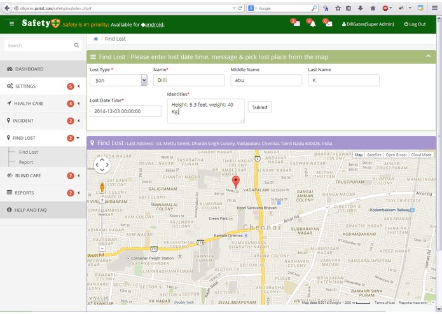This screenshot has height=314, width=442.
Task: Open the browser hamburger menu
Action: pyautogui.click(x=434, y=8)
